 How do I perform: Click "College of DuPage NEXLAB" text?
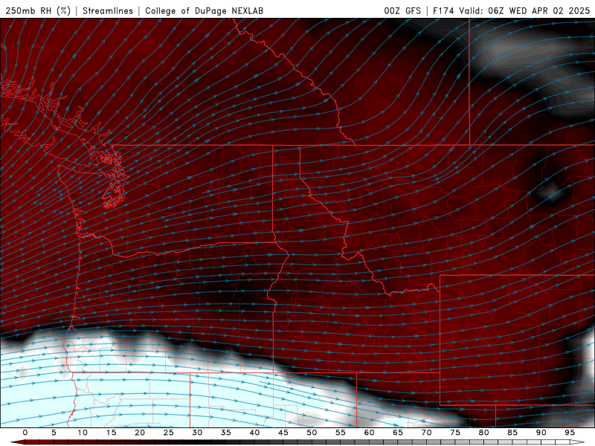click(x=204, y=10)
